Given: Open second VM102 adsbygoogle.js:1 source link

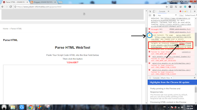Looking at the screenshot, I should (x=180, y=32).
